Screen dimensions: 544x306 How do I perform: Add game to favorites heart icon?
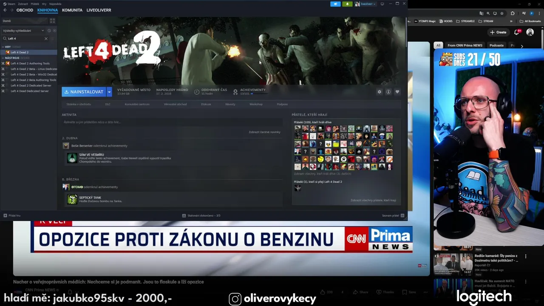397,92
